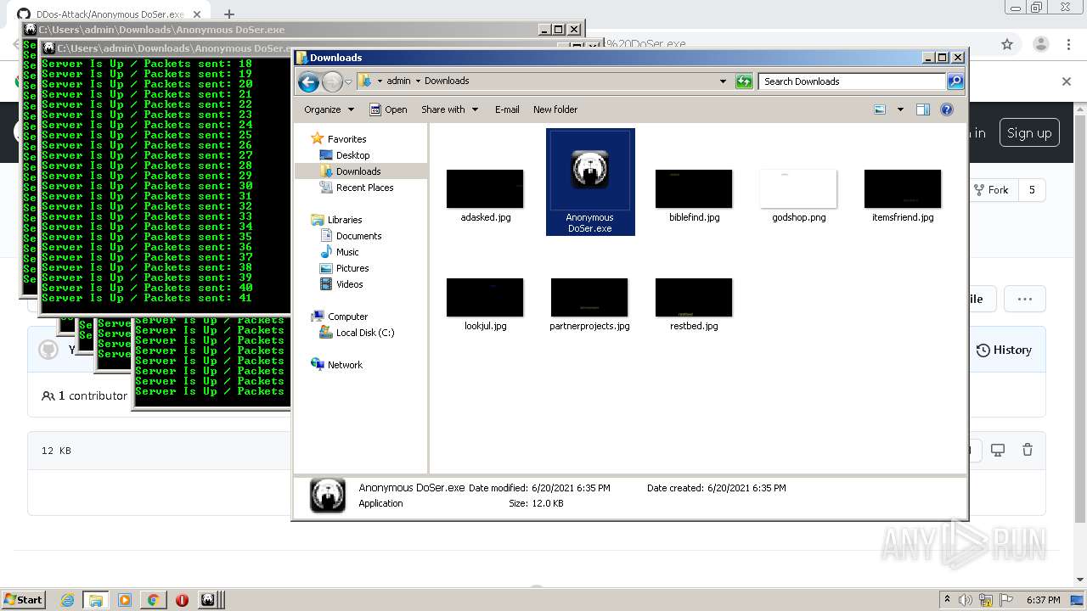Image resolution: width=1087 pixels, height=611 pixels.
Task: Select Desktop in Favorites
Action: coord(352,155)
